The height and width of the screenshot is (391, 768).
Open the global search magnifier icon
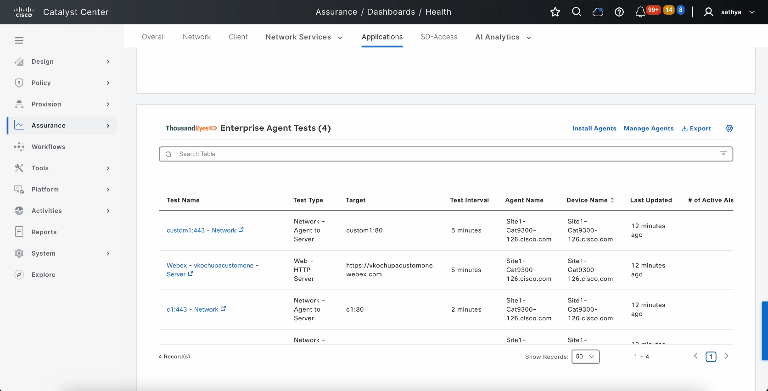(577, 12)
